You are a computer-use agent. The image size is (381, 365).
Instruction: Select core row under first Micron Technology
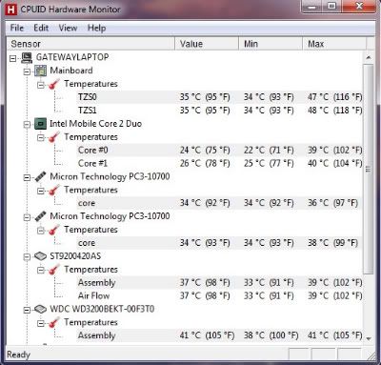pos(220,203)
